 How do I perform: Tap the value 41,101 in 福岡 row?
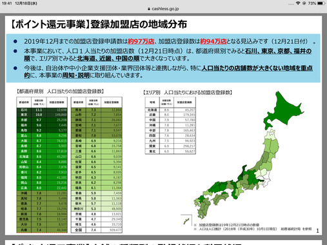62,177
